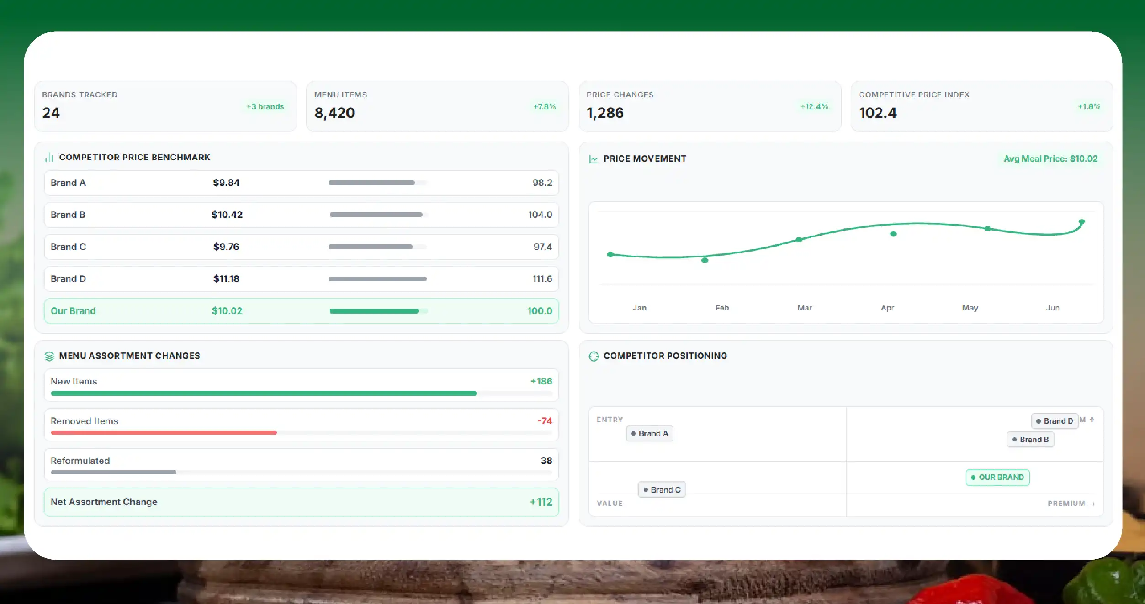1145x604 pixels.
Task: Select the Net Assortment Change row
Action: pyautogui.click(x=301, y=502)
